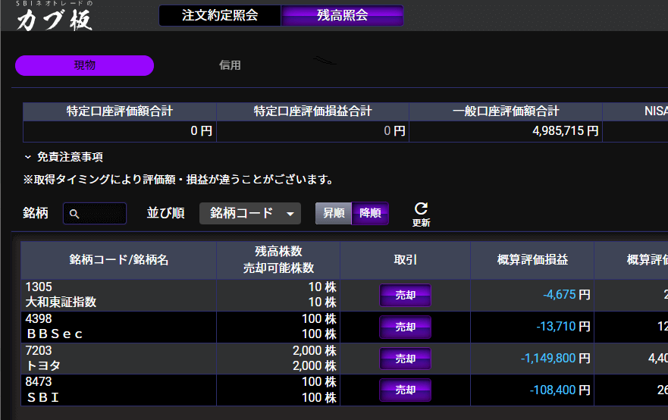The width and height of the screenshot is (668, 420).
Task: Click the -13,710 円 loss value
Action: pyautogui.click(x=563, y=327)
